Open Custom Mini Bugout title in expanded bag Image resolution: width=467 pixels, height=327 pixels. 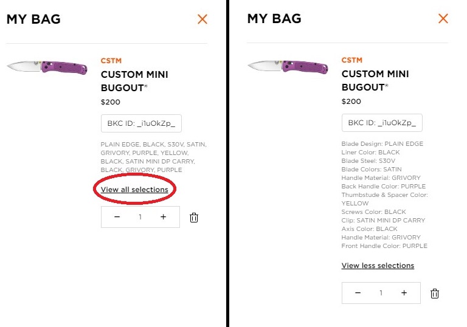375,80
